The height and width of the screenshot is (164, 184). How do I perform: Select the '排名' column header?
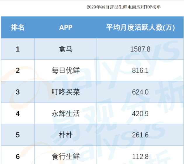(x=18, y=27)
